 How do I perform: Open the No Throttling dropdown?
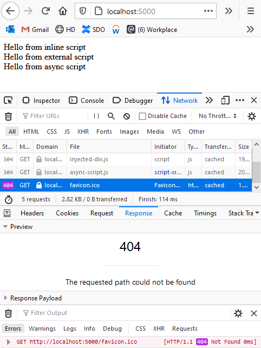[218, 116]
